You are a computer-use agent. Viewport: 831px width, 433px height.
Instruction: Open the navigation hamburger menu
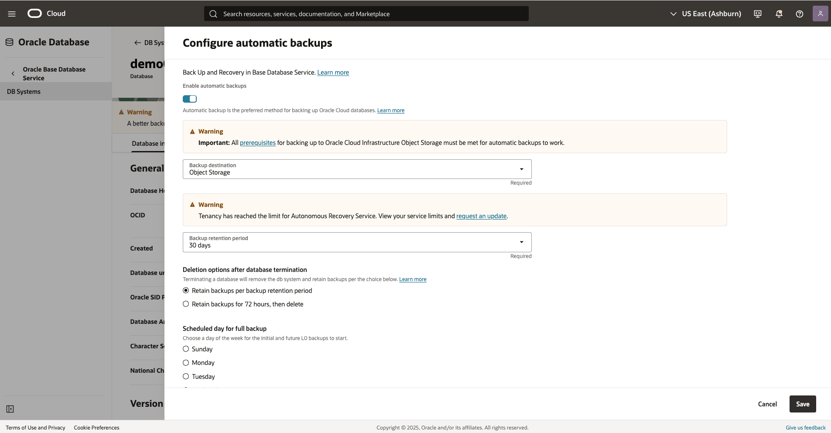11,14
